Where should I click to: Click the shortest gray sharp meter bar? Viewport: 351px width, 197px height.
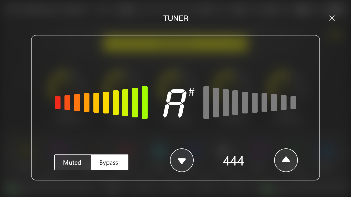[293, 103]
